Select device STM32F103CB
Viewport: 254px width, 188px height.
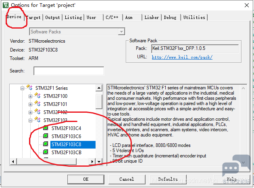[x=67, y=153]
